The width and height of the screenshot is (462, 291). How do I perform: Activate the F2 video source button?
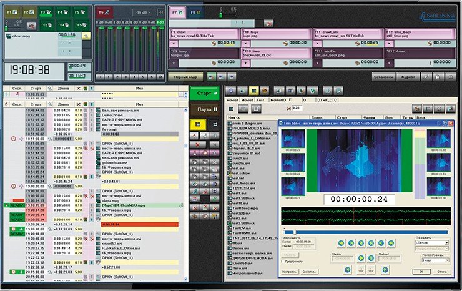29,12
